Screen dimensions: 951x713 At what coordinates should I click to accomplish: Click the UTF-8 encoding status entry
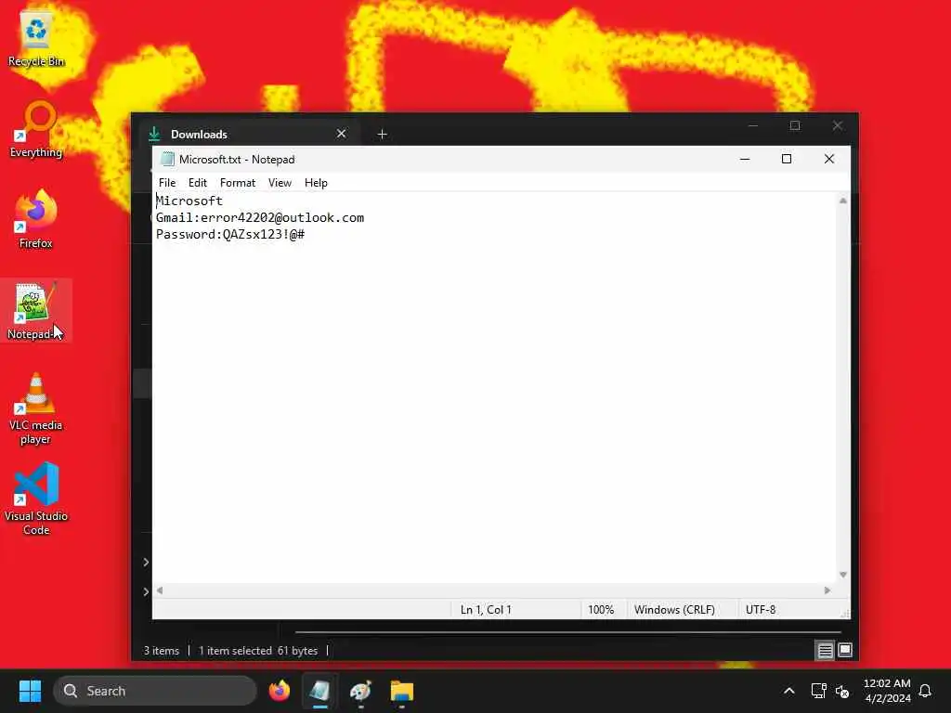coord(761,609)
